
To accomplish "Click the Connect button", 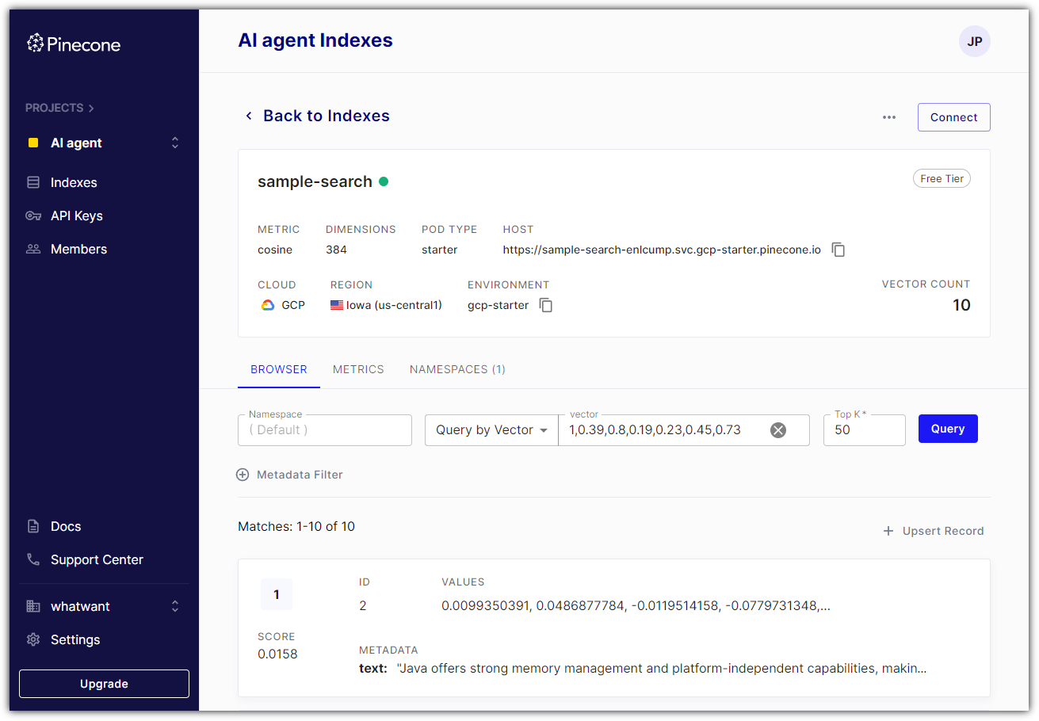I will (x=954, y=117).
